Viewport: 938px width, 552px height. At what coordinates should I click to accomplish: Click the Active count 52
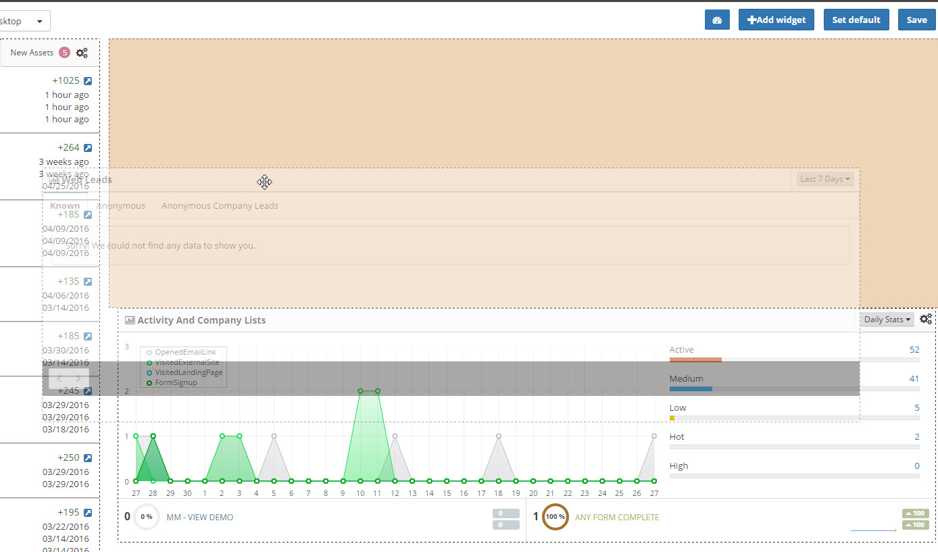coord(914,350)
